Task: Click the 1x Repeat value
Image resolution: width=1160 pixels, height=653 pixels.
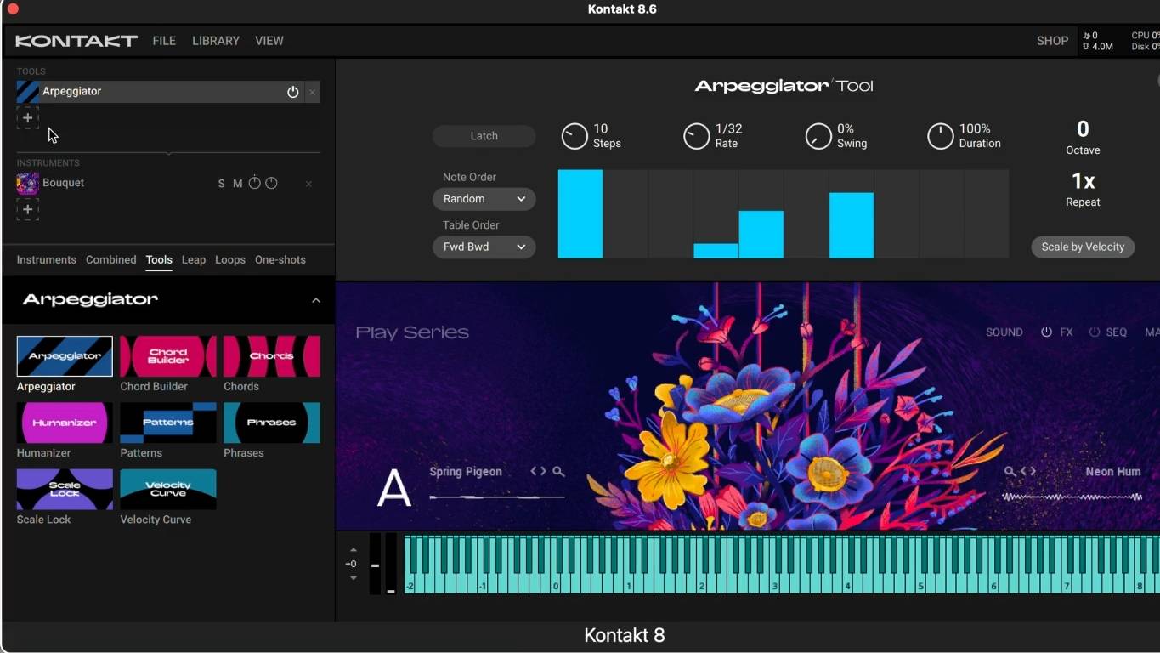Action: tap(1083, 181)
